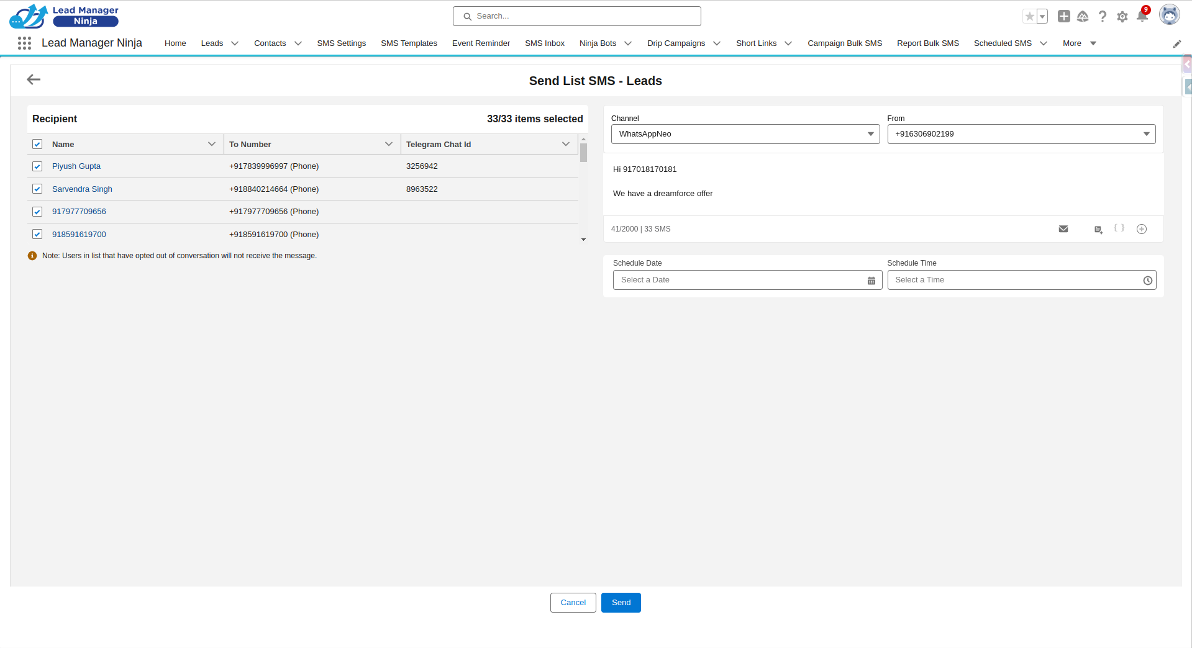Uncheck the 918591619700 row checkbox
Screen dimensions: 1192x648
[x=37, y=234]
